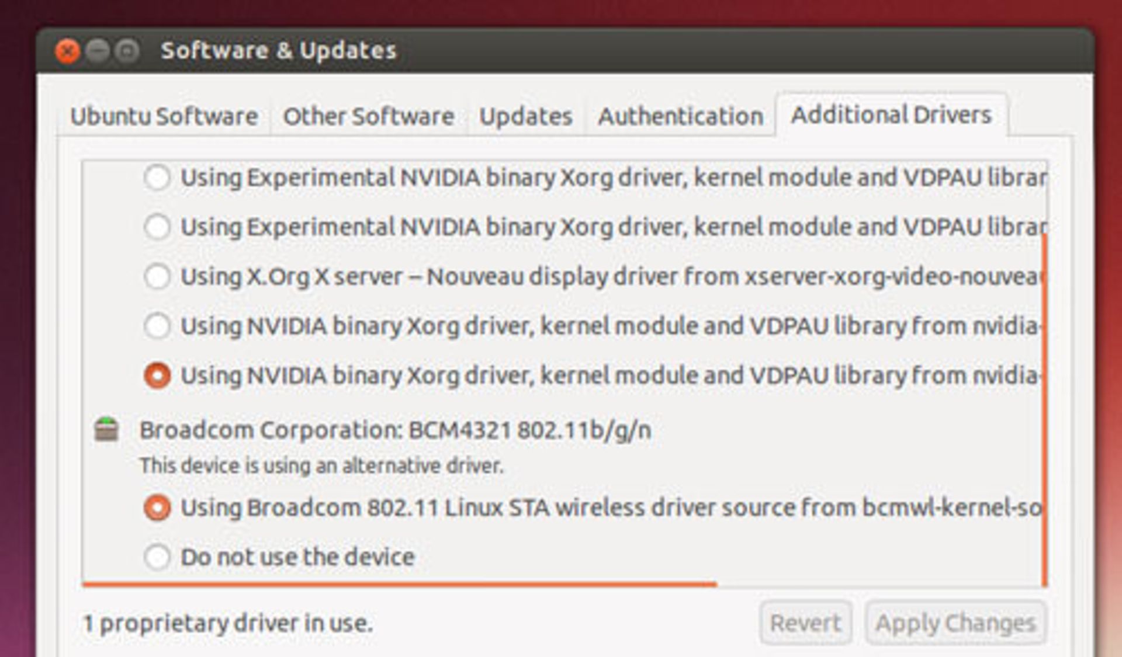
Task: Select the currently enabled NVIDIA proprietary driver
Action: pos(157,375)
